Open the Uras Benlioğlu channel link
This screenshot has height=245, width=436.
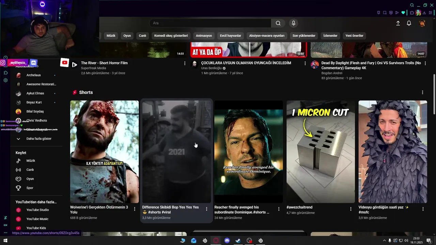pos(211,68)
